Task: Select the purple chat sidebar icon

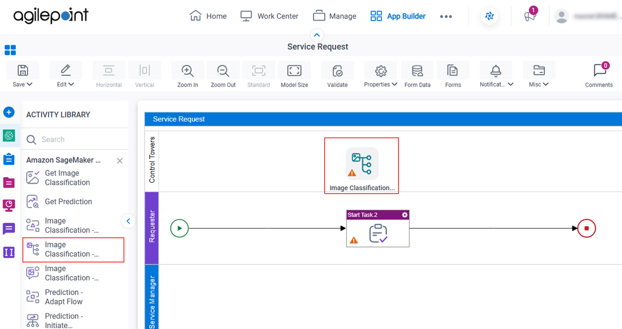Action: (9, 229)
